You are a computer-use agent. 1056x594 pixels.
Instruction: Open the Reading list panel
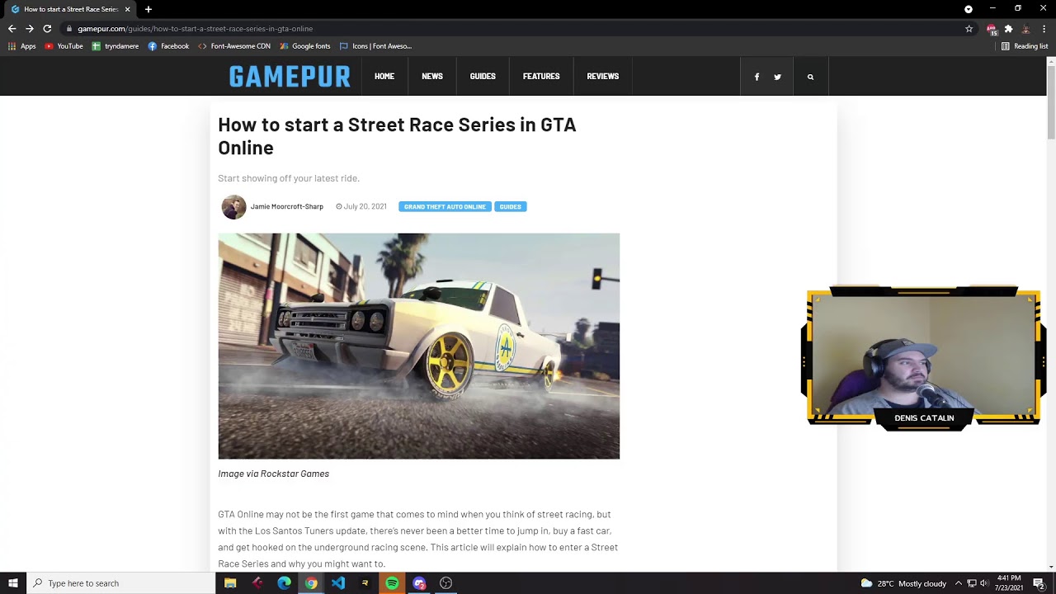coord(1025,46)
